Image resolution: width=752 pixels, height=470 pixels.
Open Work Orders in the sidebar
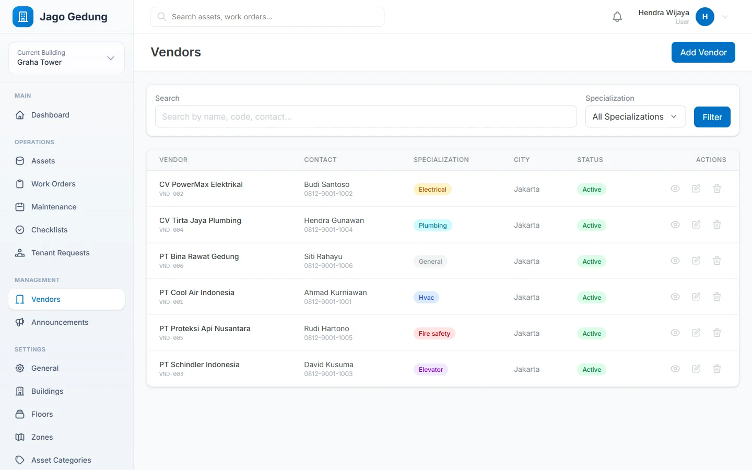click(x=66, y=184)
